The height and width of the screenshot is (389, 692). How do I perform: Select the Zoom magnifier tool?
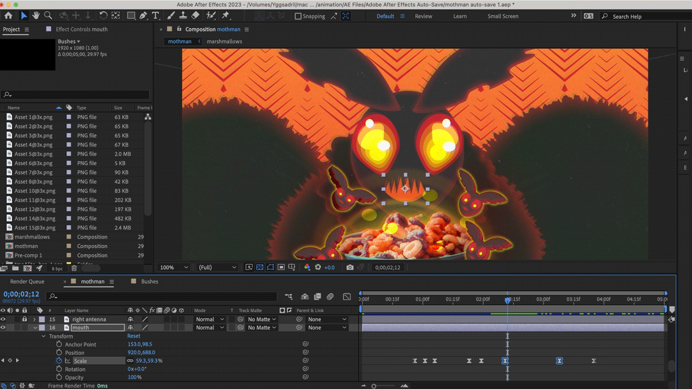48,16
